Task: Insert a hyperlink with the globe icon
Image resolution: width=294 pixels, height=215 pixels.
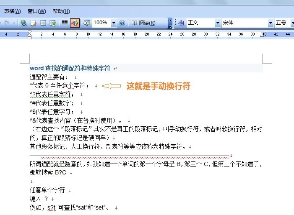Action: pos(23,23)
